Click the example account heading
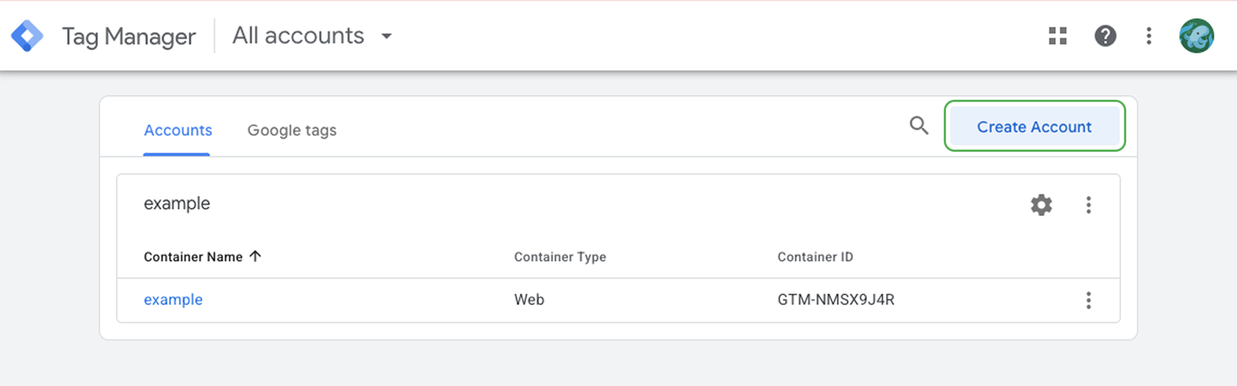Screen dimensions: 1237x386 click(177, 204)
